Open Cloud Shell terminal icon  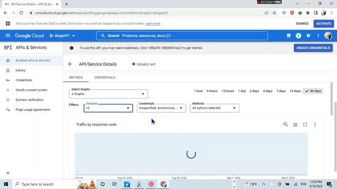tap(289, 36)
